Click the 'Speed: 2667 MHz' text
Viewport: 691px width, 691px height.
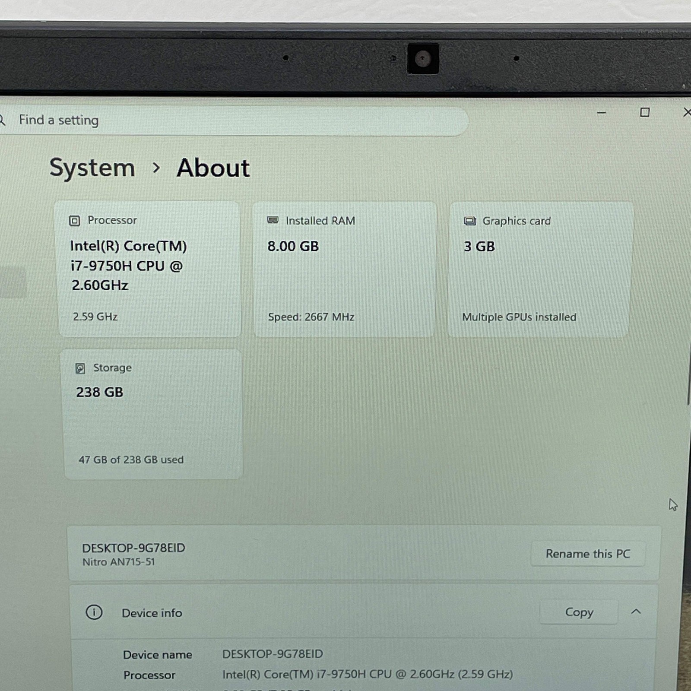[311, 317]
